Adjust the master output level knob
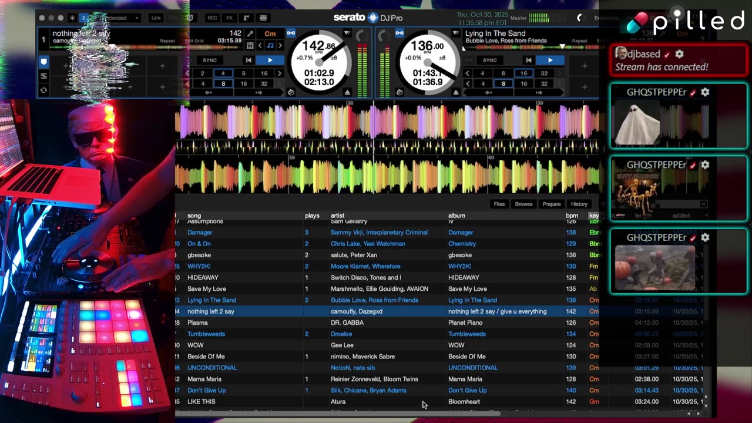Image resolution: width=752 pixels, height=423 pixels. 580,18
